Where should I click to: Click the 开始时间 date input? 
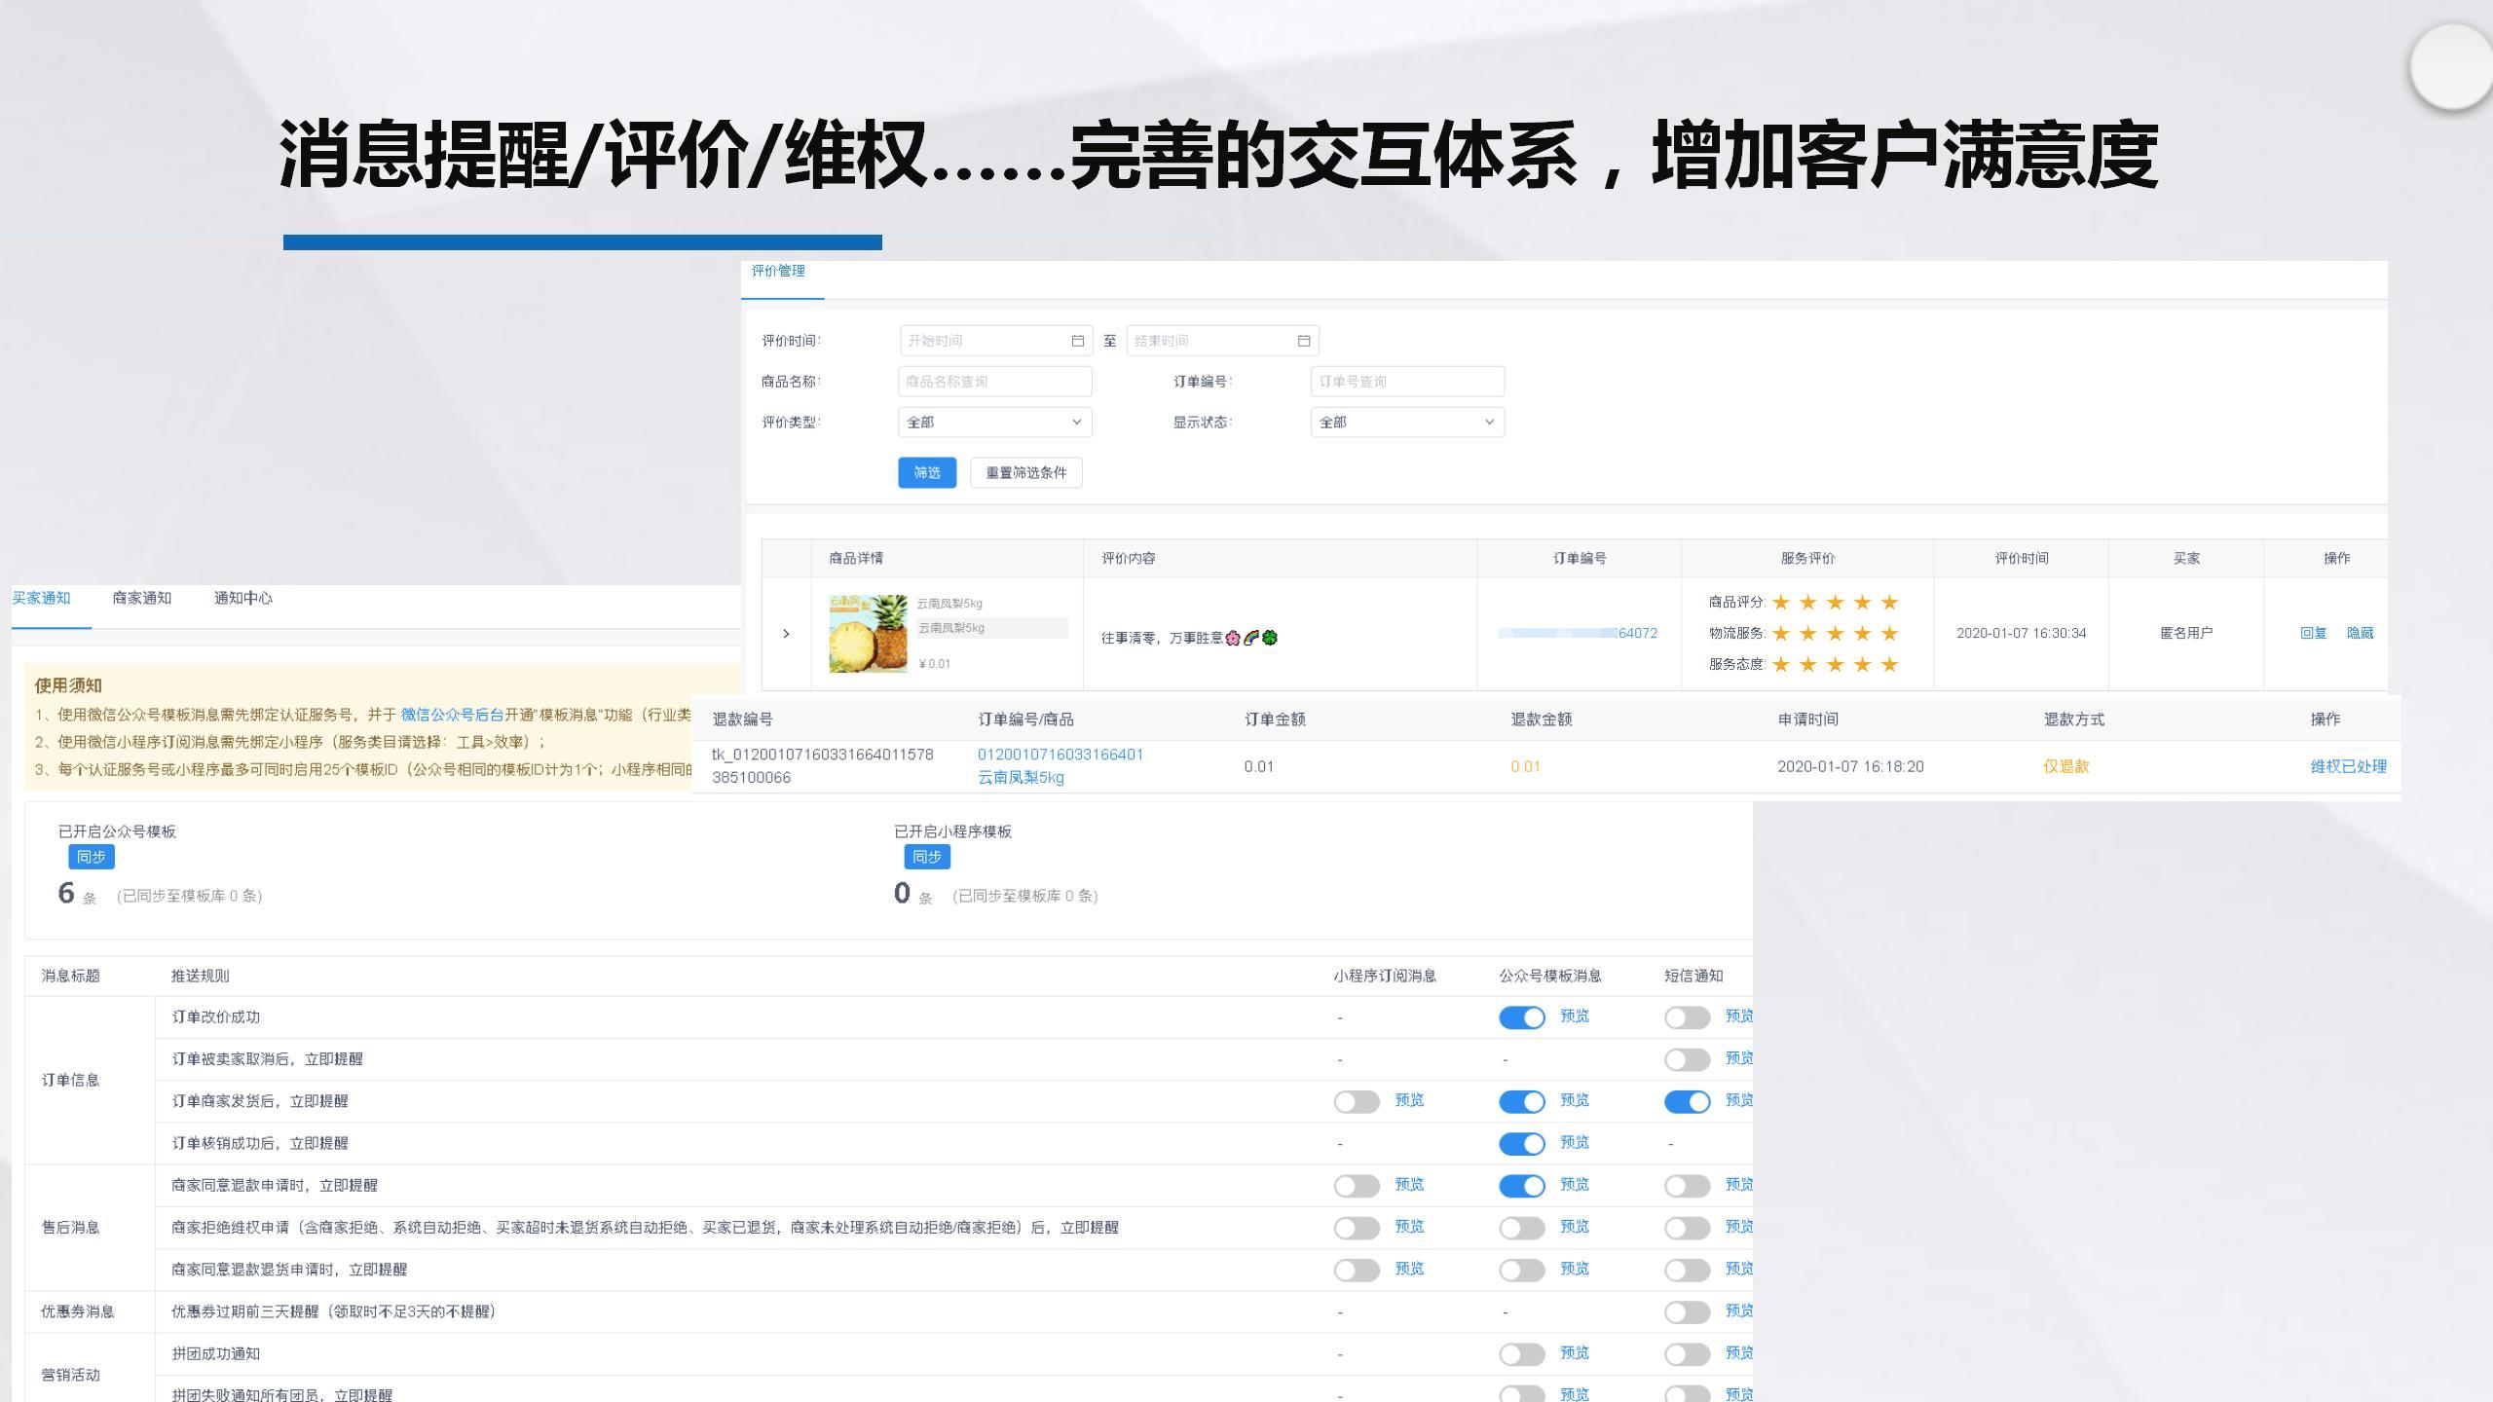(995, 341)
